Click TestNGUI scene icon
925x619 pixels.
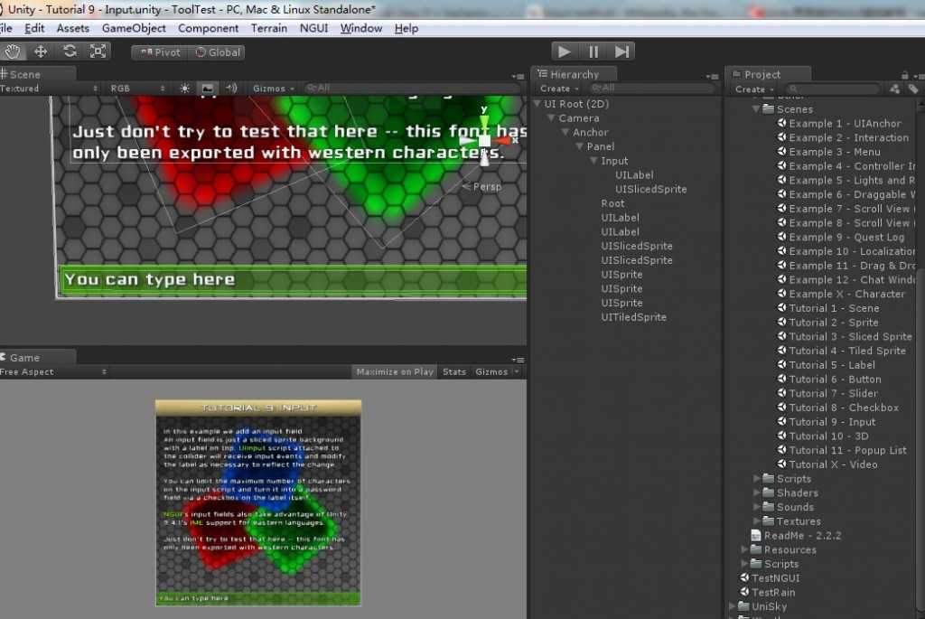744,577
